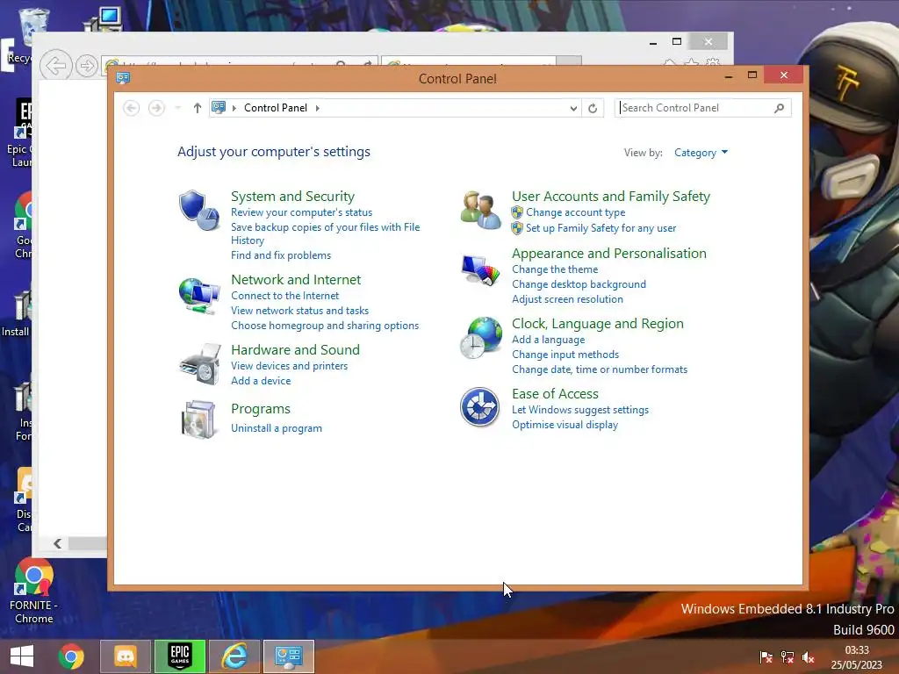
Task: Click Change date, time or number formats
Action: (600, 369)
